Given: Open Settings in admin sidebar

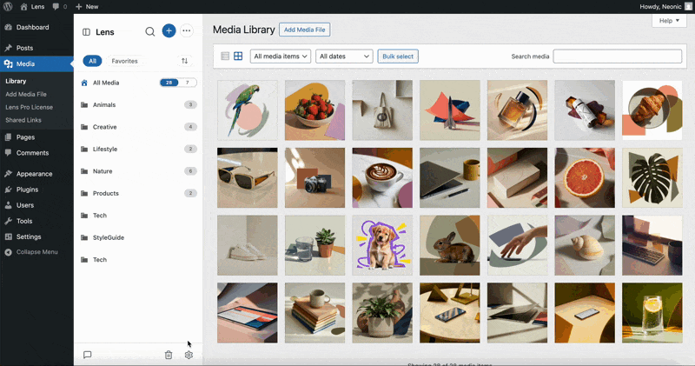Looking at the screenshot, I should click(29, 237).
